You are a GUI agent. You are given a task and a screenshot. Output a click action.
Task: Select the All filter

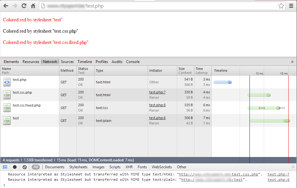point(36,167)
